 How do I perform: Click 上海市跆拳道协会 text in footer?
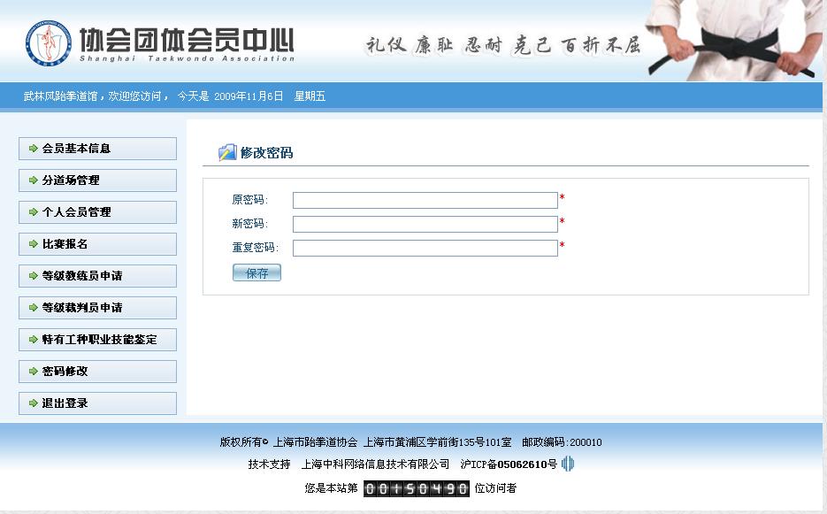pos(315,442)
